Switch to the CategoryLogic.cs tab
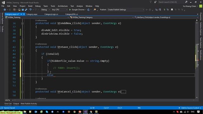 tap(51, 14)
